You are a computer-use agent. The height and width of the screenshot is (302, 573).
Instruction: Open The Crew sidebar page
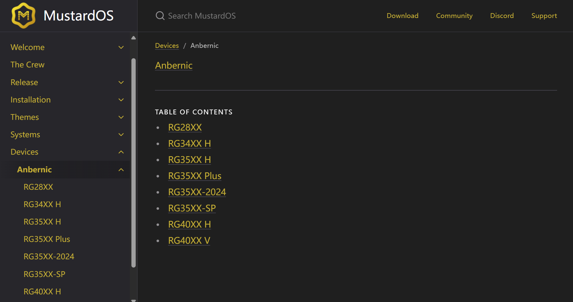(x=28, y=65)
